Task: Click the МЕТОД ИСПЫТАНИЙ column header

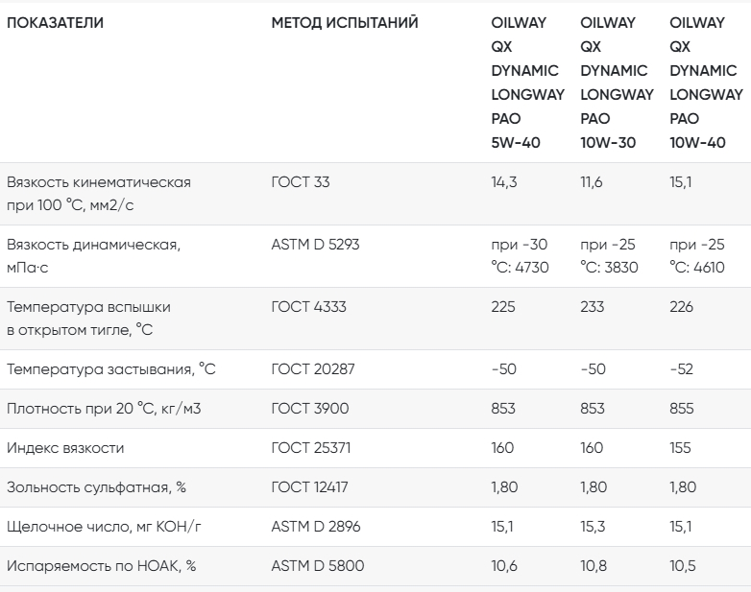Action: (x=345, y=22)
